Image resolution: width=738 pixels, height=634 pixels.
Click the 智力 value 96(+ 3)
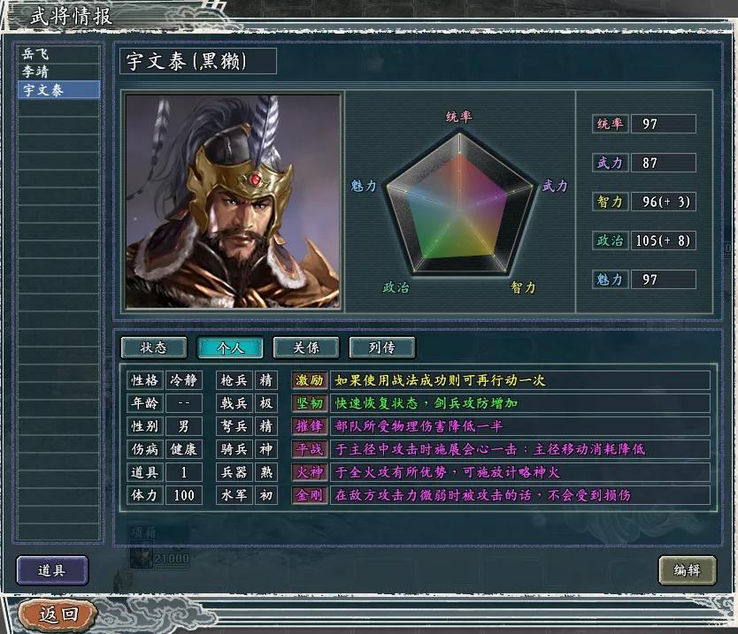pyautogui.click(x=663, y=202)
